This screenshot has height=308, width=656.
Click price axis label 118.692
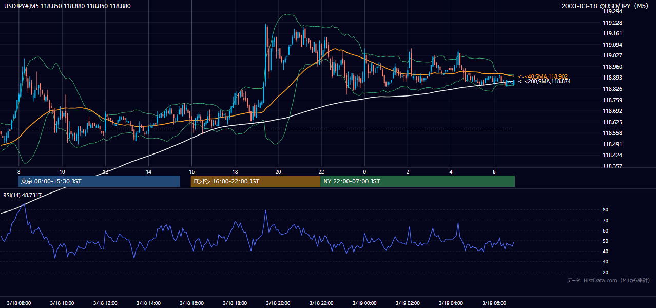pos(612,111)
